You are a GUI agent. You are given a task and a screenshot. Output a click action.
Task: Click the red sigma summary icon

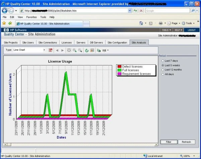coord(51,50)
